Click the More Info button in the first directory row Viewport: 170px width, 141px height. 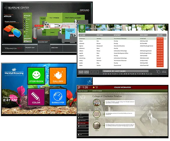160,39
